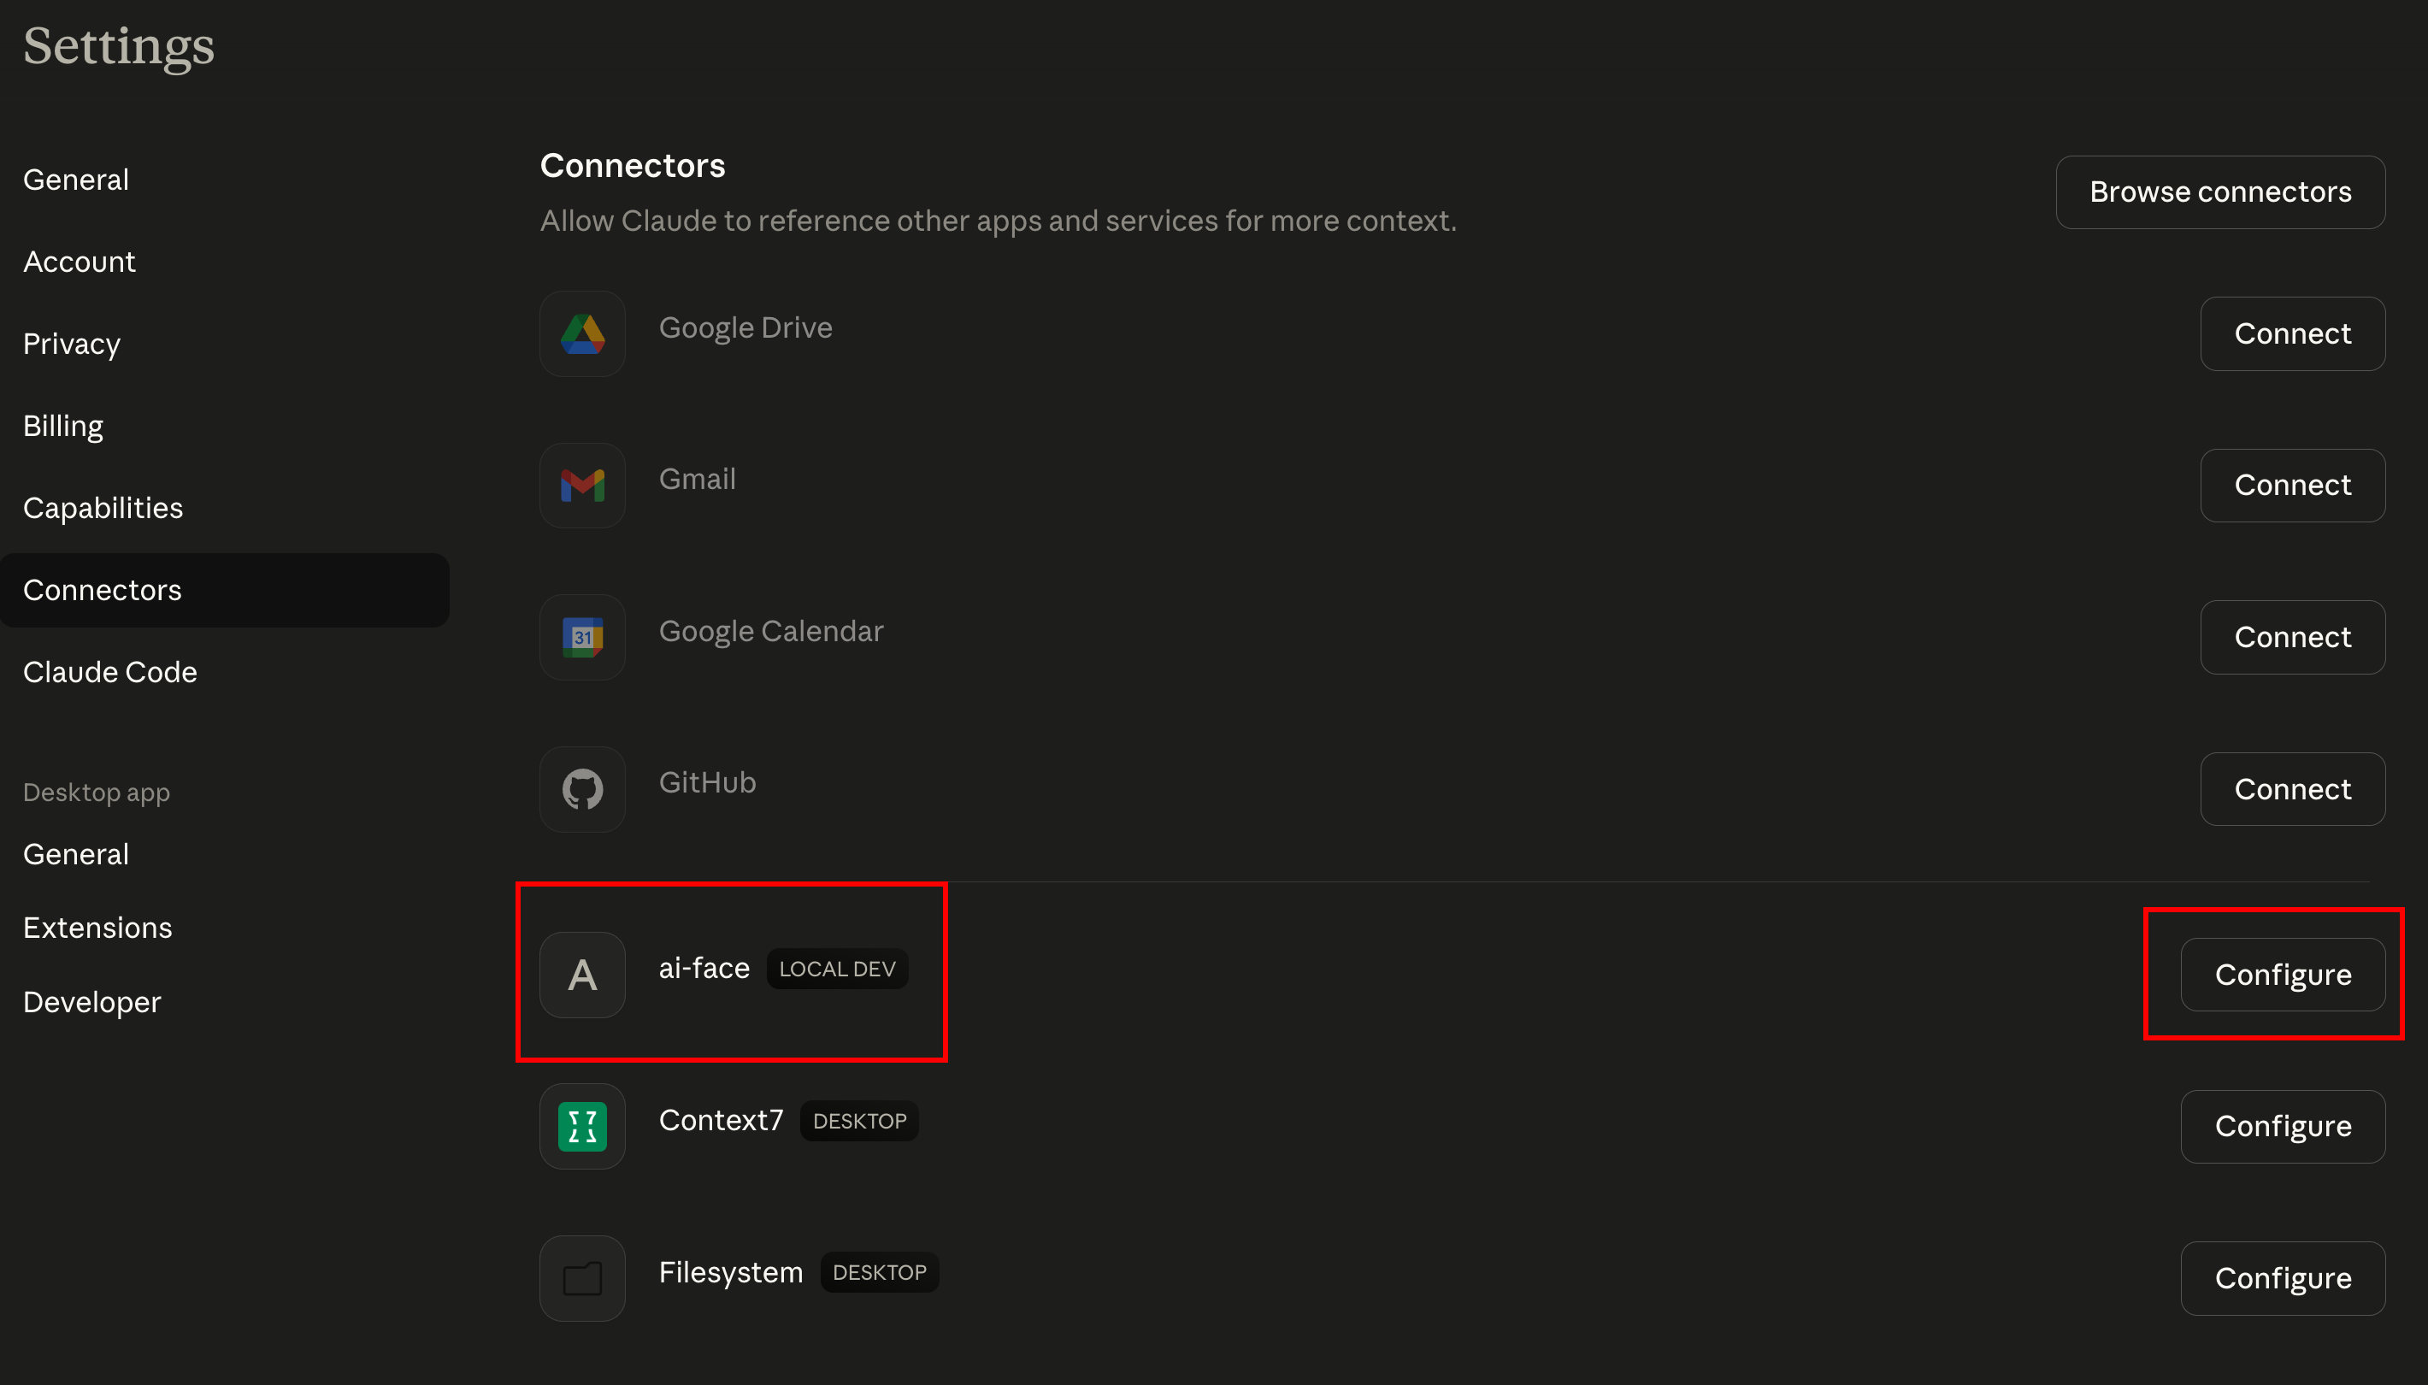Screen dimensions: 2428x1385
Task: Click the Google Drive icon
Action: 582,334
